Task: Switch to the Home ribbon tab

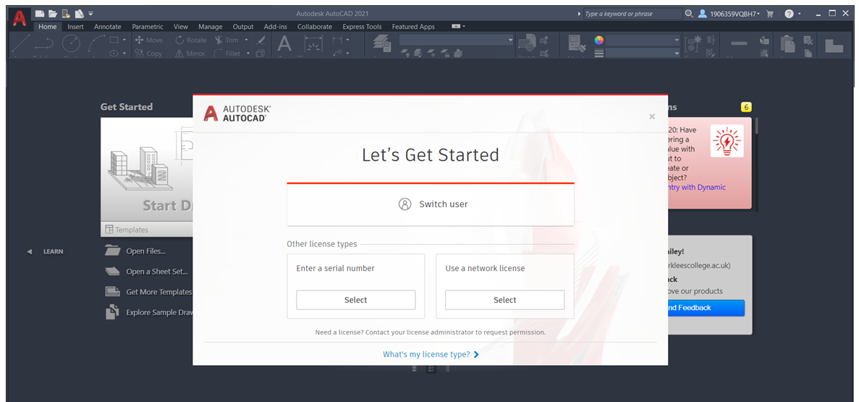Action: pos(48,26)
